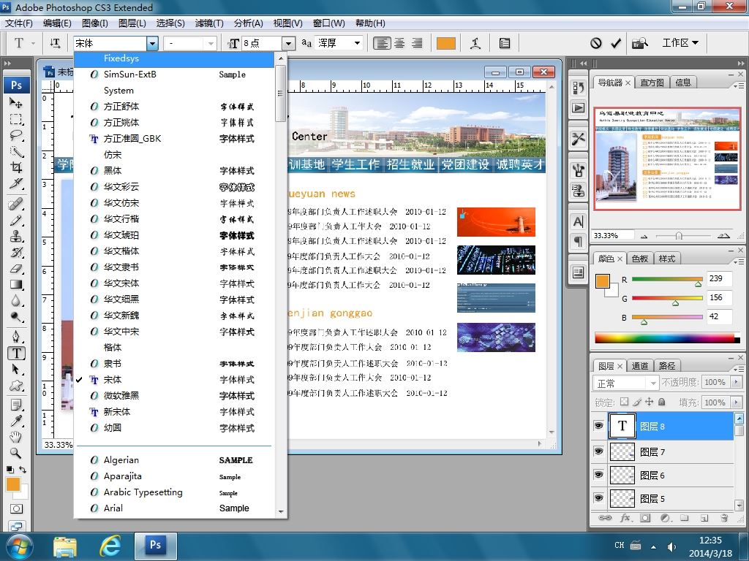Switch to the 通道 channels tab
Screen dimensions: 749x561
[x=640, y=366]
